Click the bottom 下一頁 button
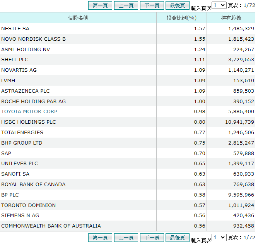Image resolution: width=258 pixels, height=245 pixels. click(152, 238)
